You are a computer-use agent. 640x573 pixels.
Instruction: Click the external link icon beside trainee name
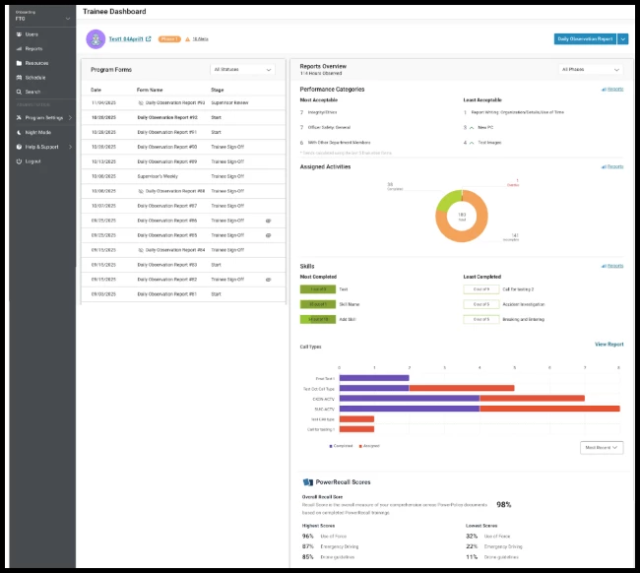coord(148,38)
